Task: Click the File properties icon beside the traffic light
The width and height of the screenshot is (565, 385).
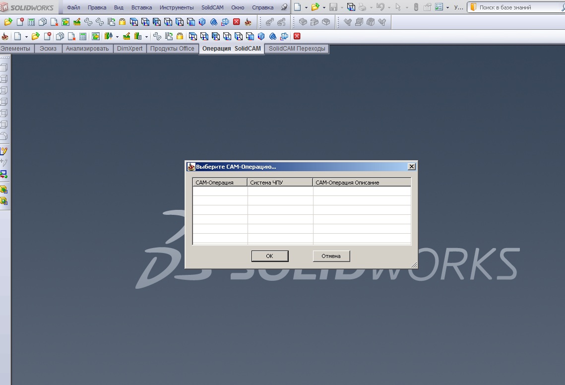Action: click(428, 7)
